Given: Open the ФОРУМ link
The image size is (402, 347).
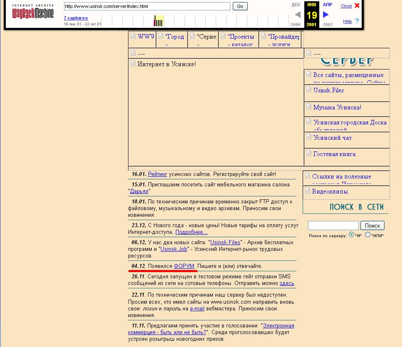Looking at the screenshot, I should pyautogui.click(x=184, y=266).
